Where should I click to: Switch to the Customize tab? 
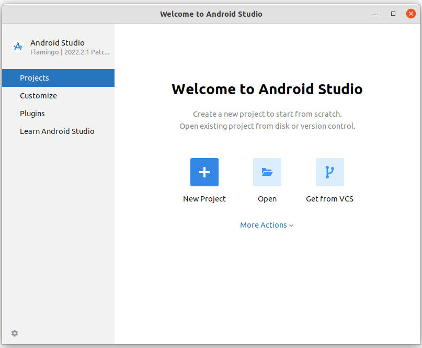(38, 96)
